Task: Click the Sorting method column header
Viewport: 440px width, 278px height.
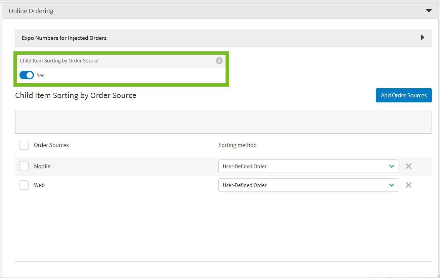Action: (237, 145)
